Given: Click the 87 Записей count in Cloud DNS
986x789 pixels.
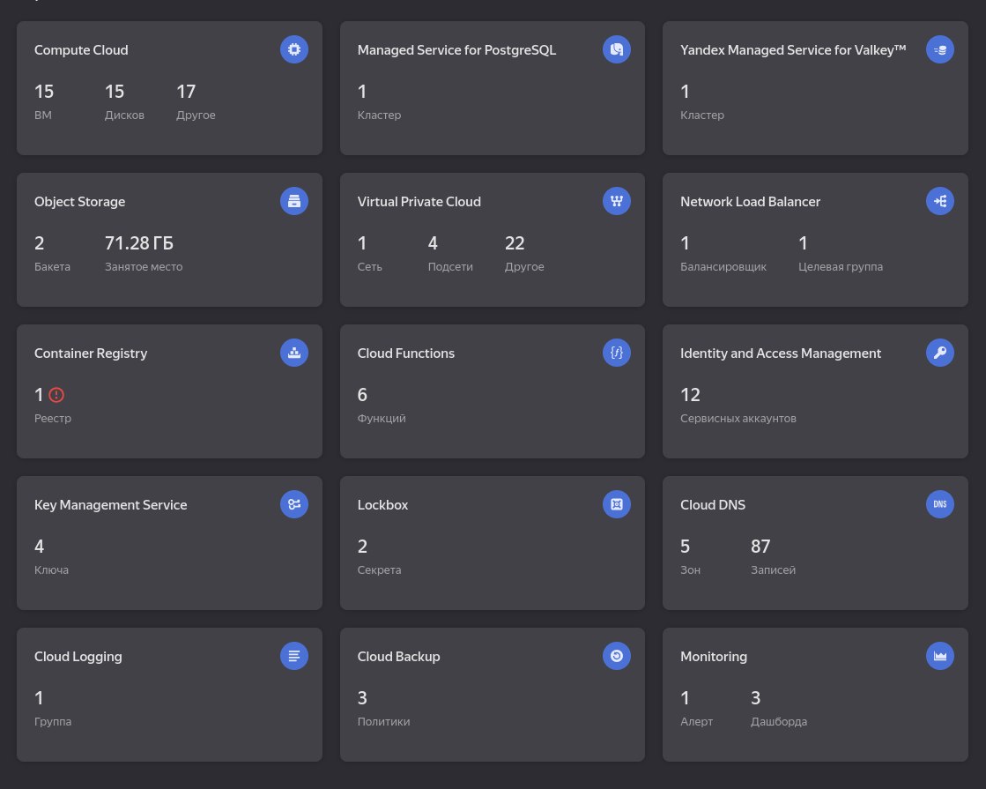Looking at the screenshot, I should tap(773, 555).
